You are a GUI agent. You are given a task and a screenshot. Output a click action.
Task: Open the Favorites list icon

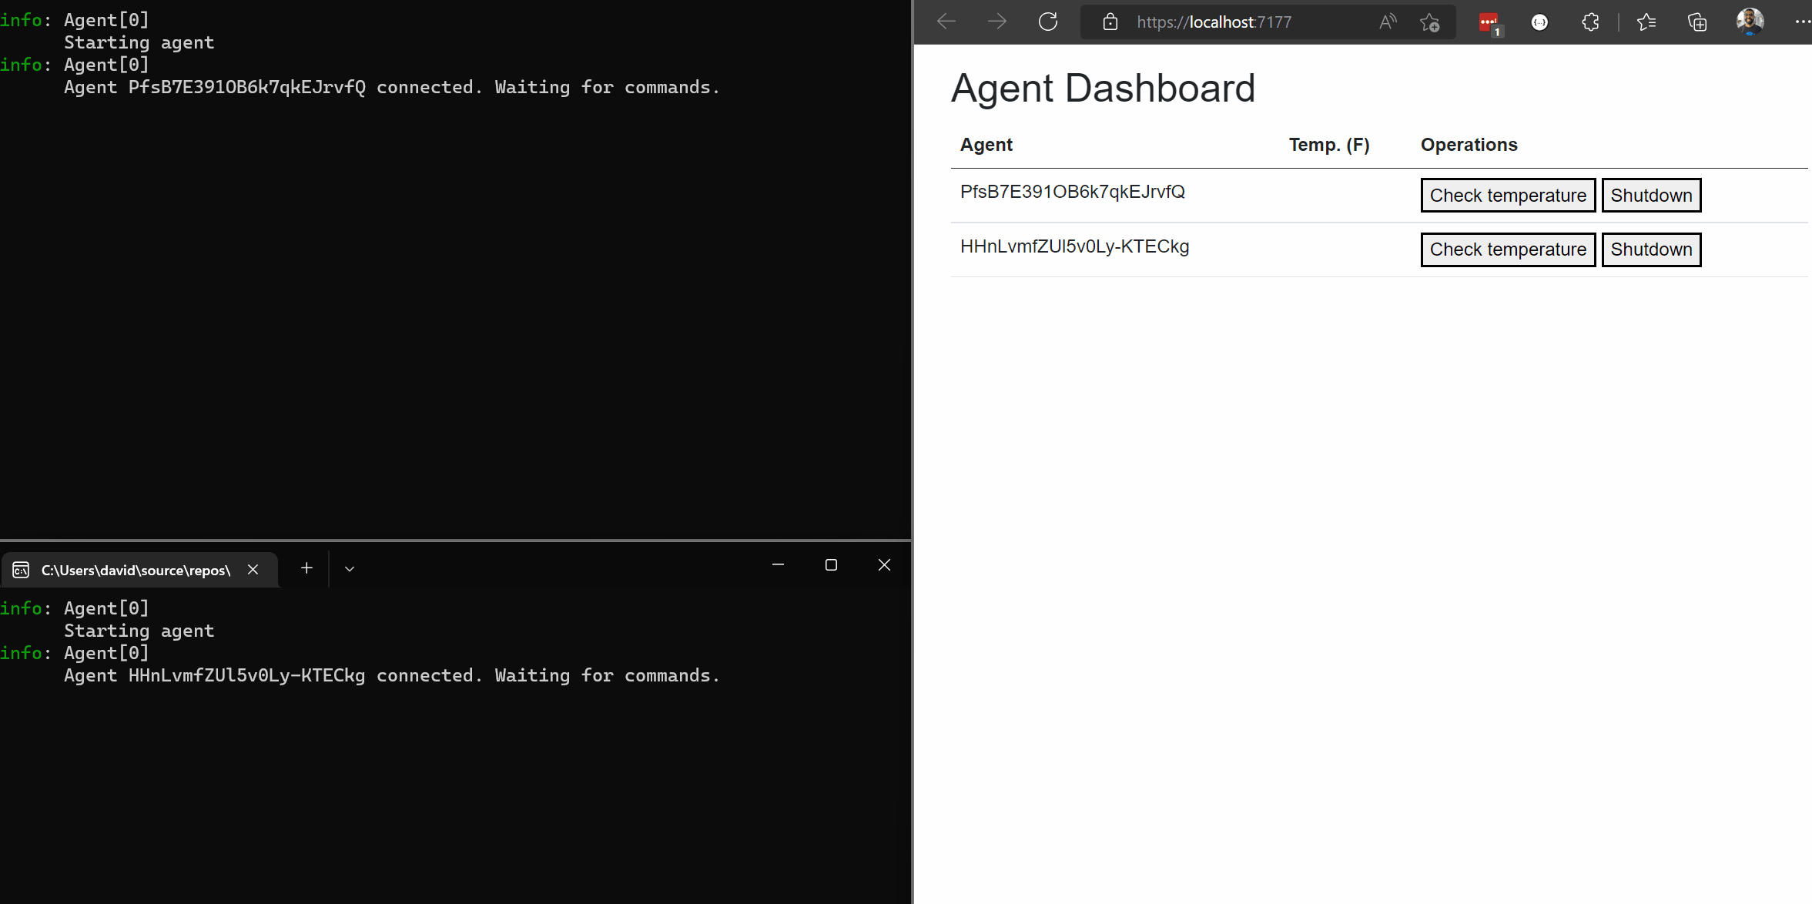click(1646, 22)
